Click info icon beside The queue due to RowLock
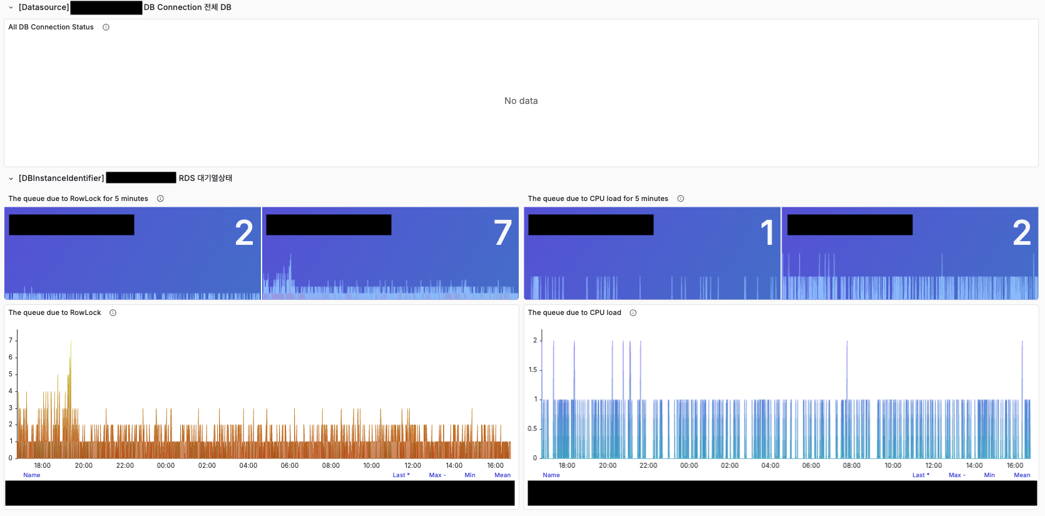The image size is (1045, 516). tap(113, 313)
